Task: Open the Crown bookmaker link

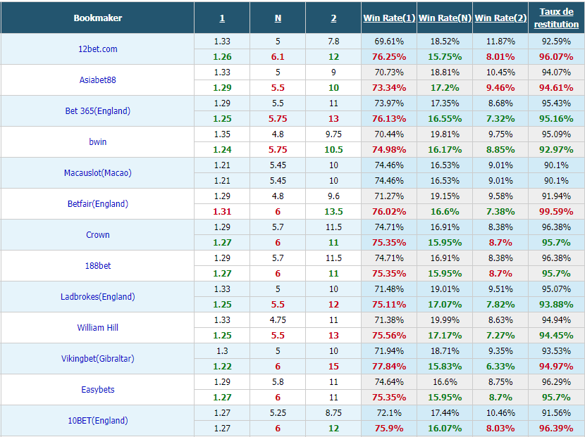Action: (x=98, y=235)
